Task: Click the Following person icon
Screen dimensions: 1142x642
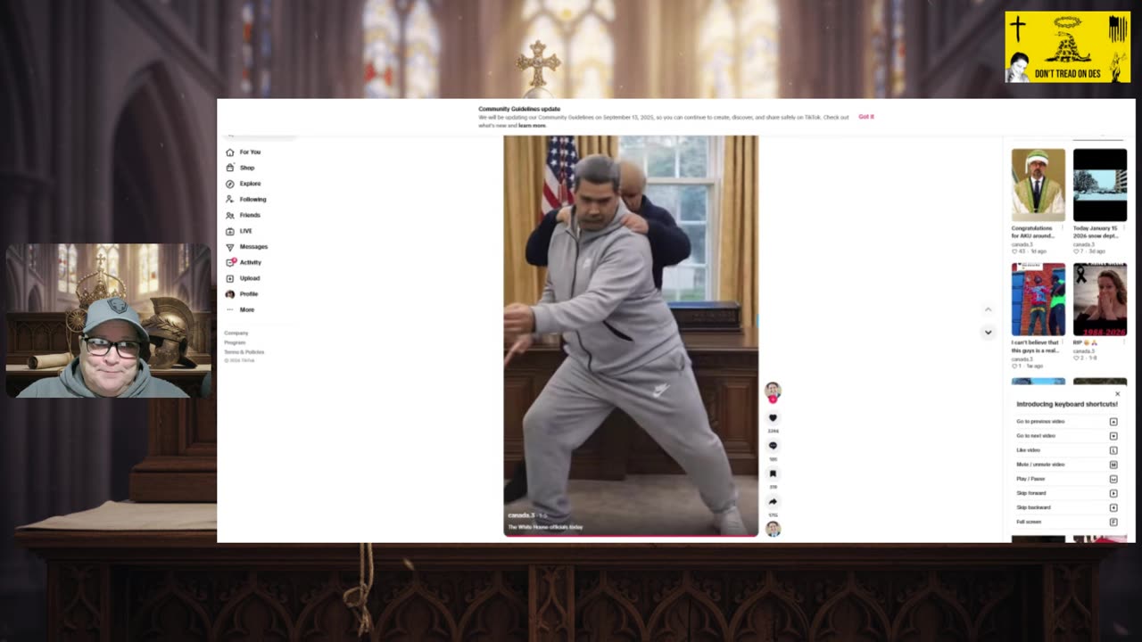Action: (x=229, y=200)
